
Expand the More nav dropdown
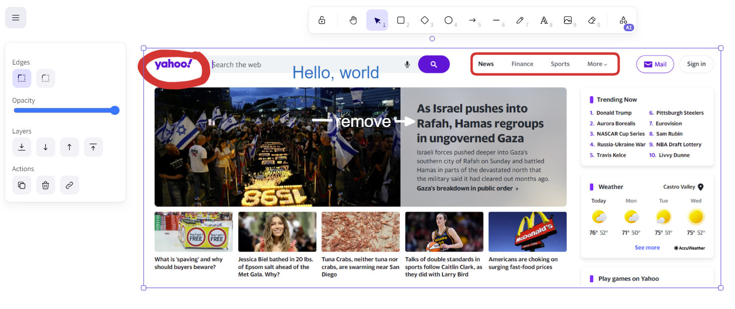597,64
